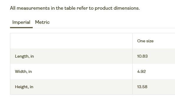The width and height of the screenshot is (175, 107).
Task: Click the underline indicator beneath Imperial
Action: coord(21,28)
